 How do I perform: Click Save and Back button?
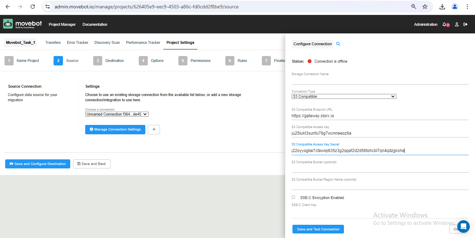pos(92,164)
